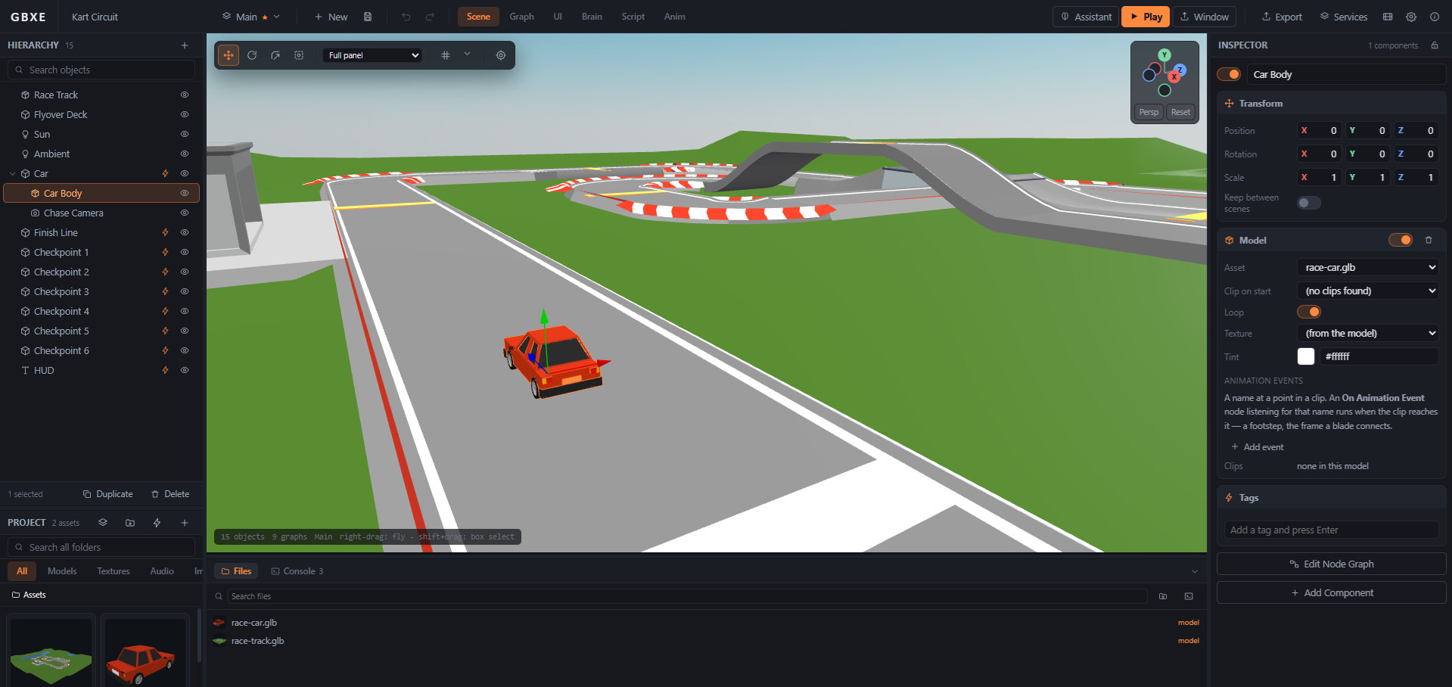Click the red car asset thumbnail
1452x687 pixels.
(x=144, y=652)
